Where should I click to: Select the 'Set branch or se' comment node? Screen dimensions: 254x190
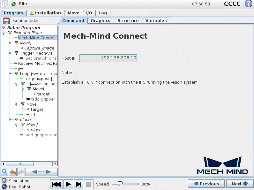(41, 58)
